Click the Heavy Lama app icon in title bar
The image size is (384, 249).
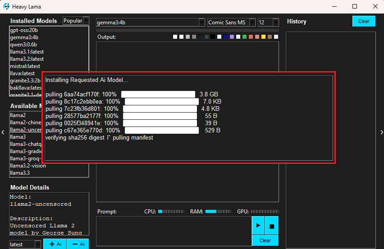click(x=6, y=7)
